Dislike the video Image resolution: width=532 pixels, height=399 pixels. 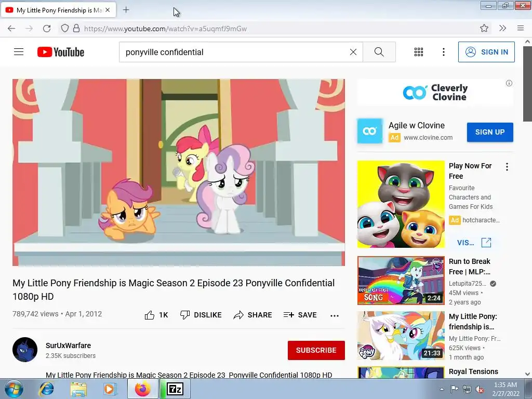point(201,315)
